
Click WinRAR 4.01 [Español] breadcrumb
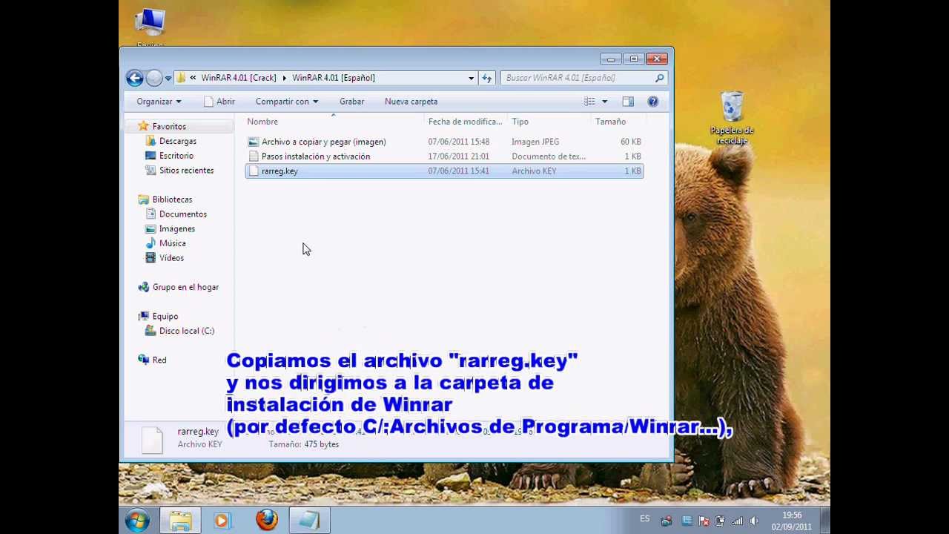click(334, 78)
